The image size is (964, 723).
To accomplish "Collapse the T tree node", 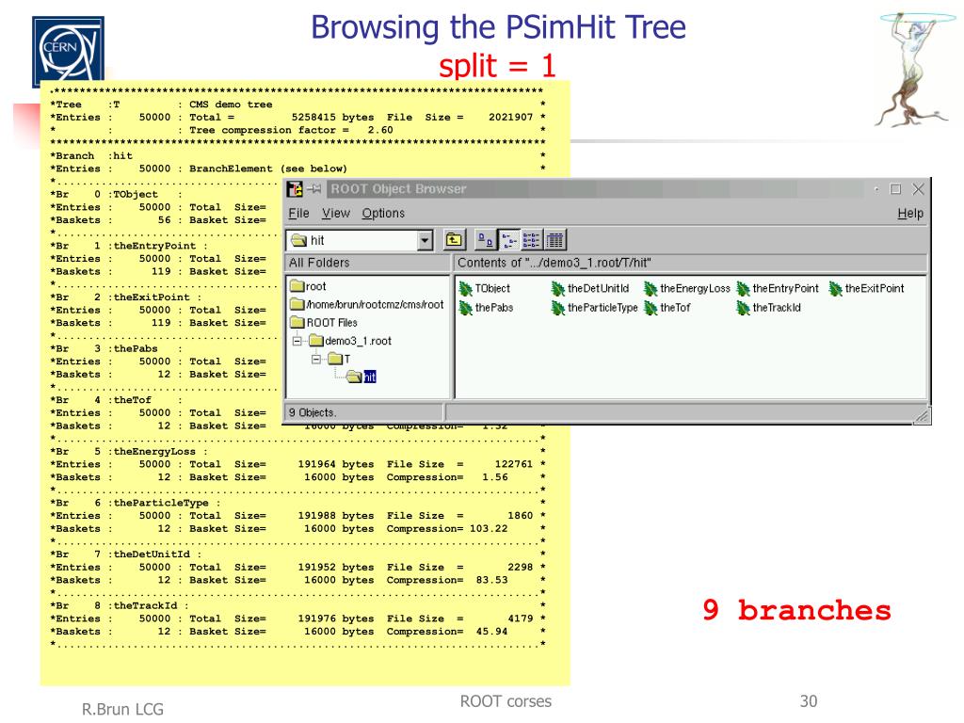I will point(316,359).
